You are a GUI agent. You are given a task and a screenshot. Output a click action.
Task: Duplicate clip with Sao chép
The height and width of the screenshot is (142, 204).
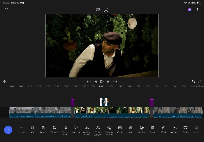click(x=43, y=129)
